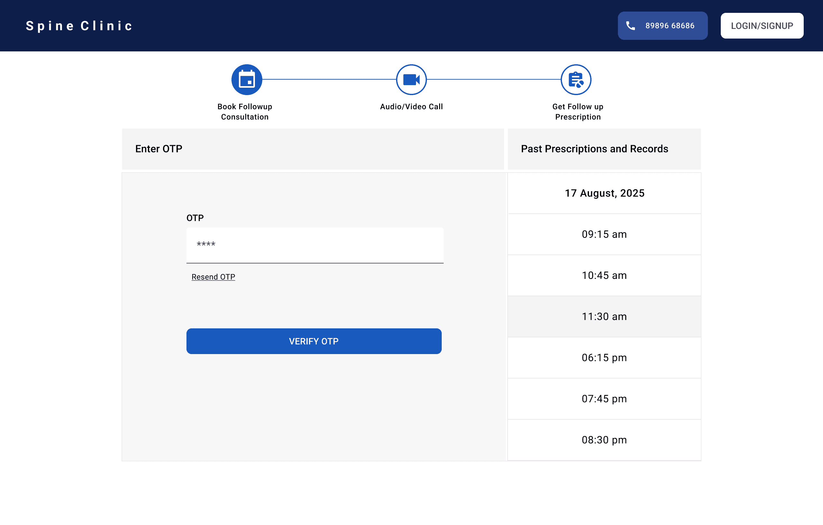The height and width of the screenshot is (525, 823).
Task: Select the 10:45 am record
Action: (604, 275)
